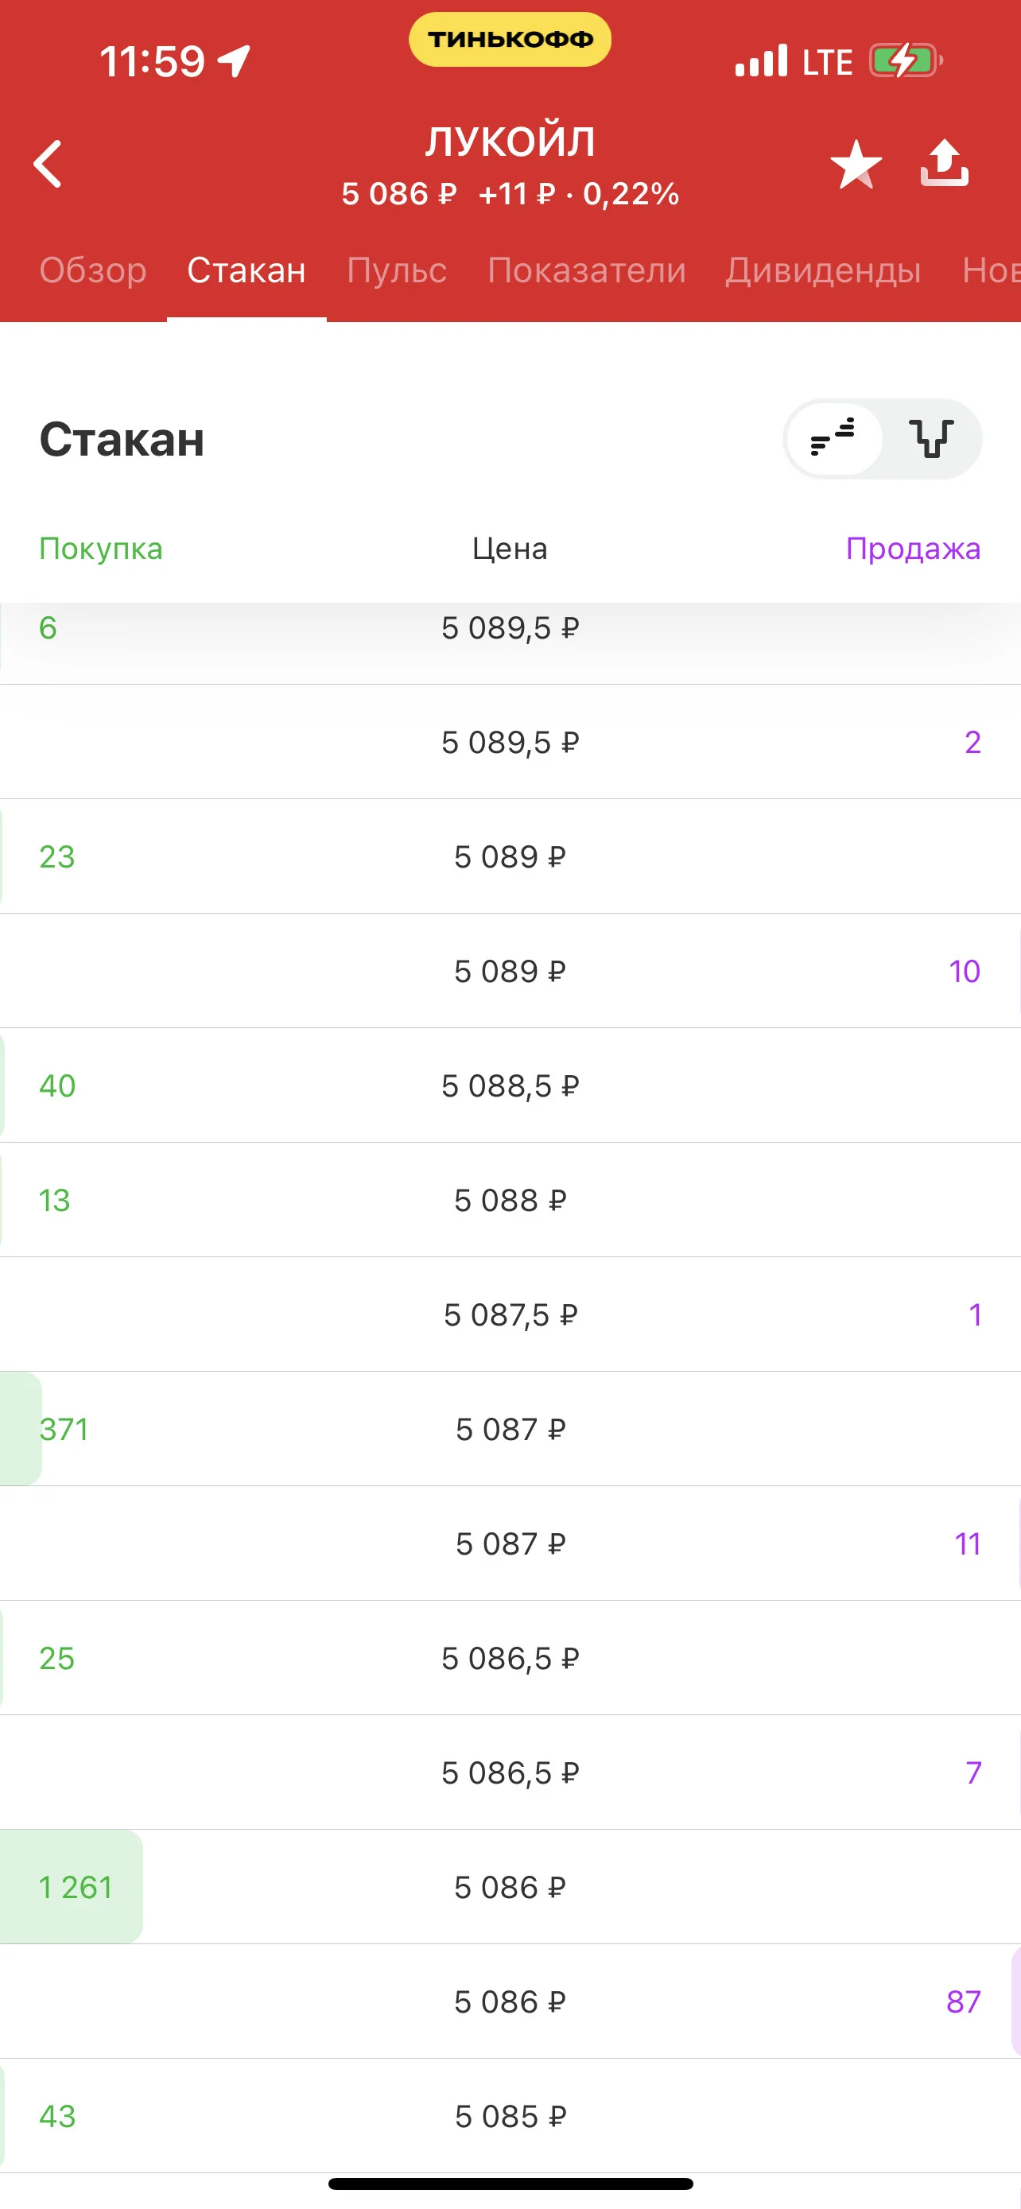Tap the back arrow icon

(48, 164)
